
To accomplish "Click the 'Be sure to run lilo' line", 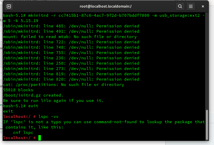I will [x=53, y=101].
